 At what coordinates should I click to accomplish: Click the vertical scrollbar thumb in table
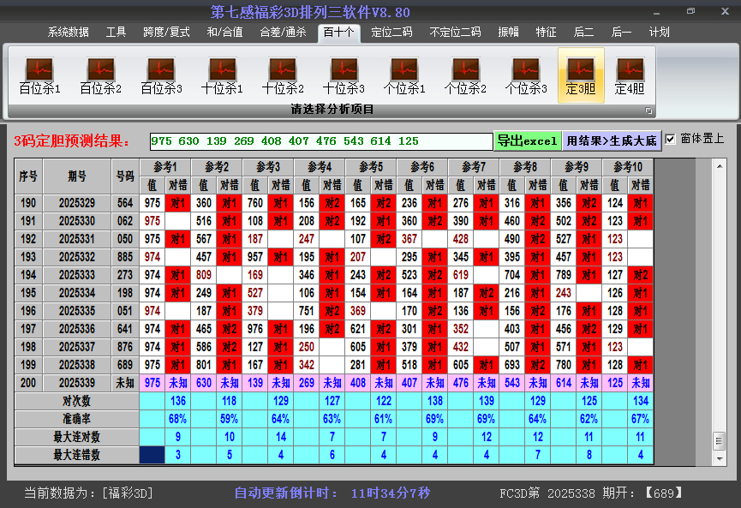coord(719,439)
